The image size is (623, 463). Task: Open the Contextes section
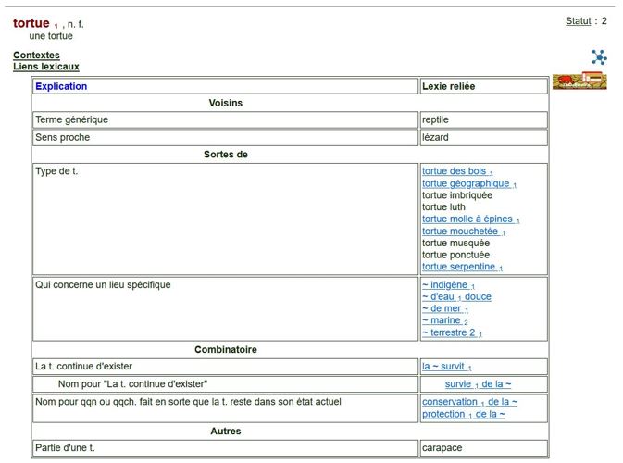click(x=36, y=56)
